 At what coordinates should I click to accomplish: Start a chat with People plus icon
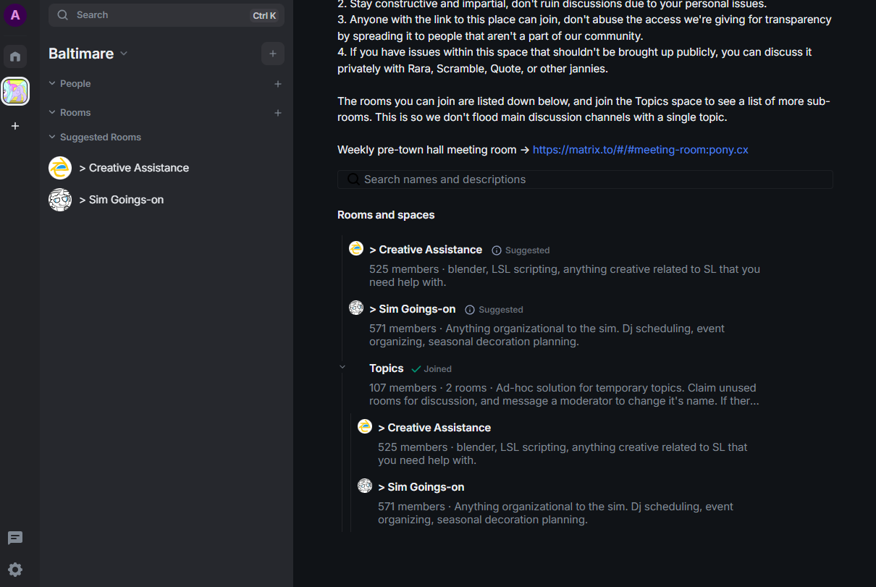click(278, 84)
